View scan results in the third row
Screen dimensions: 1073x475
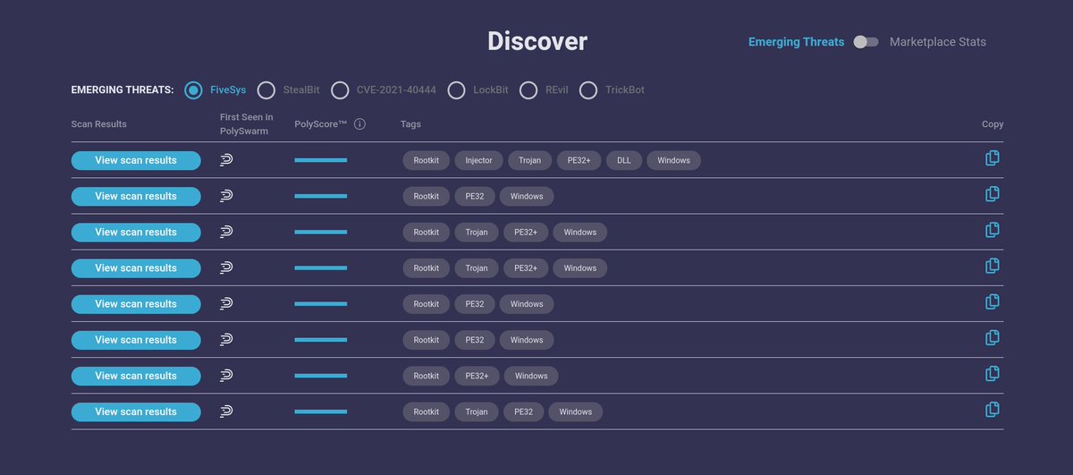136,232
